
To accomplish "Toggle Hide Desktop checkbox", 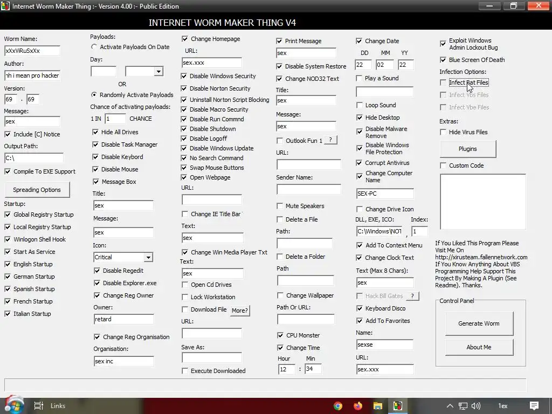I will point(359,118).
